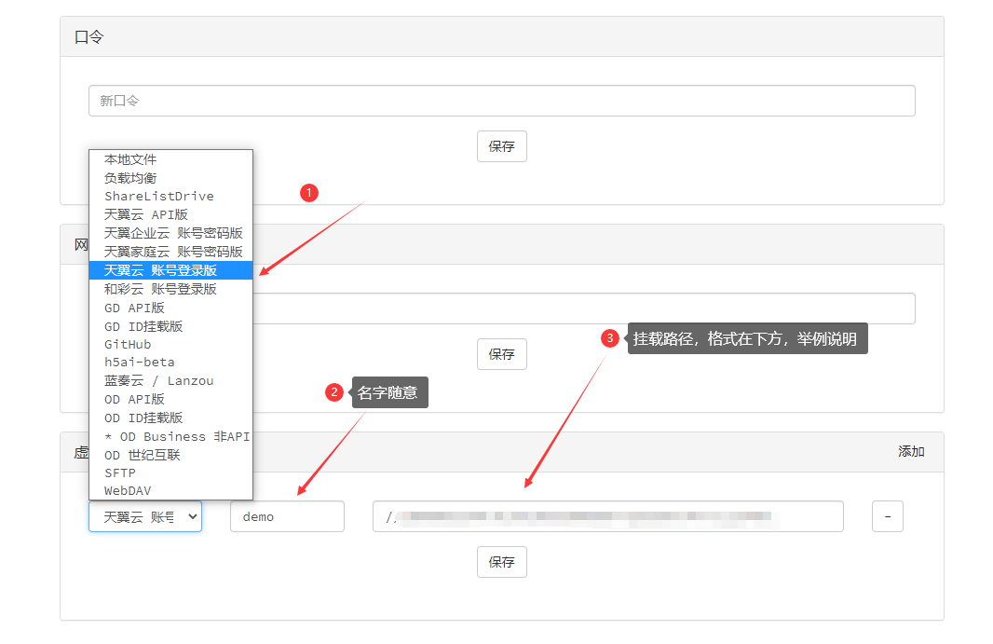Click the minus remove row button
The height and width of the screenshot is (644, 993).
pyautogui.click(x=887, y=516)
